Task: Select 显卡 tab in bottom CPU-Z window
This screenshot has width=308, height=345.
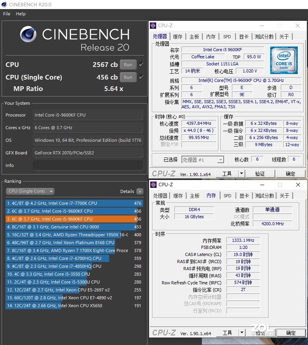Action: pyautogui.click(x=244, y=196)
